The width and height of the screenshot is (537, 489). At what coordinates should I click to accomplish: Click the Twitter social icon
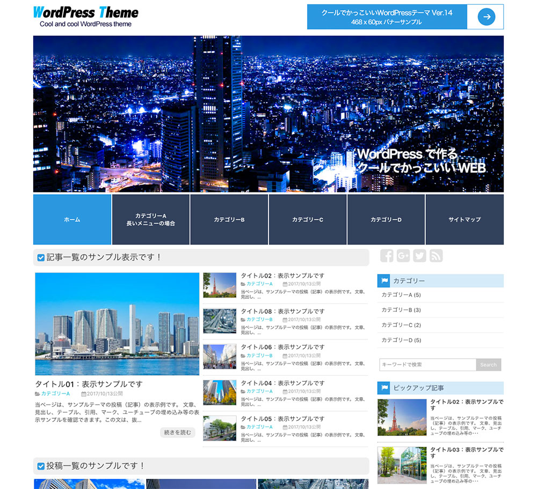419,255
